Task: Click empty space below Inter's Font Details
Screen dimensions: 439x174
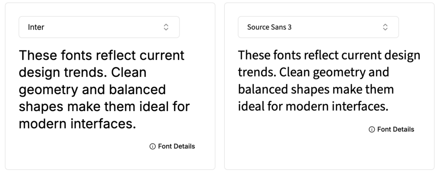Action: point(110,161)
